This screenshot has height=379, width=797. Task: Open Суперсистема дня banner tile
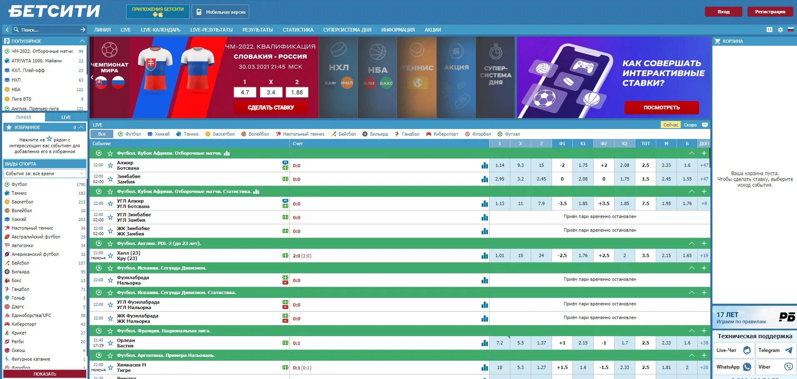click(495, 77)
